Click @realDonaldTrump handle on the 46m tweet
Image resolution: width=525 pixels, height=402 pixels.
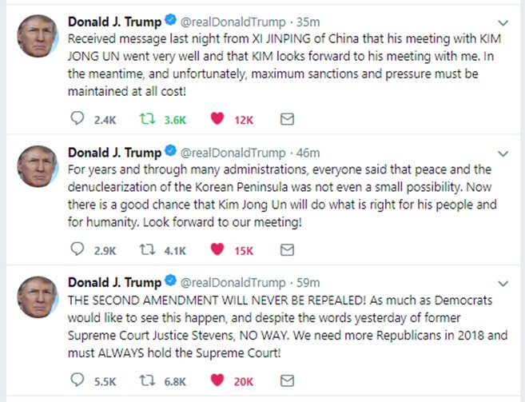coord(233,152)
